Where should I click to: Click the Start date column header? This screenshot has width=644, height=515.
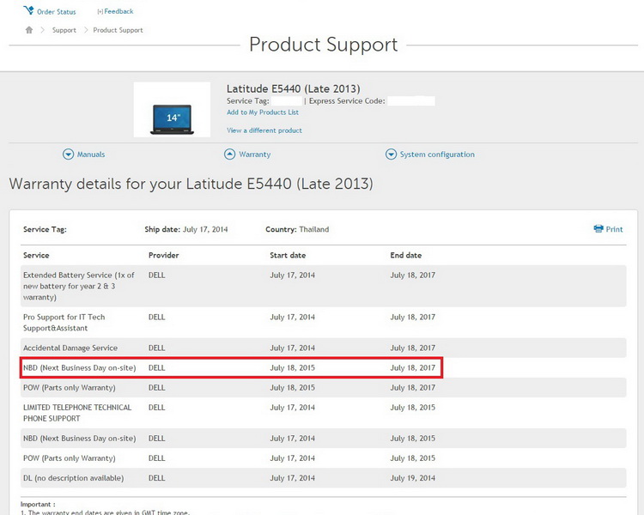288,255
